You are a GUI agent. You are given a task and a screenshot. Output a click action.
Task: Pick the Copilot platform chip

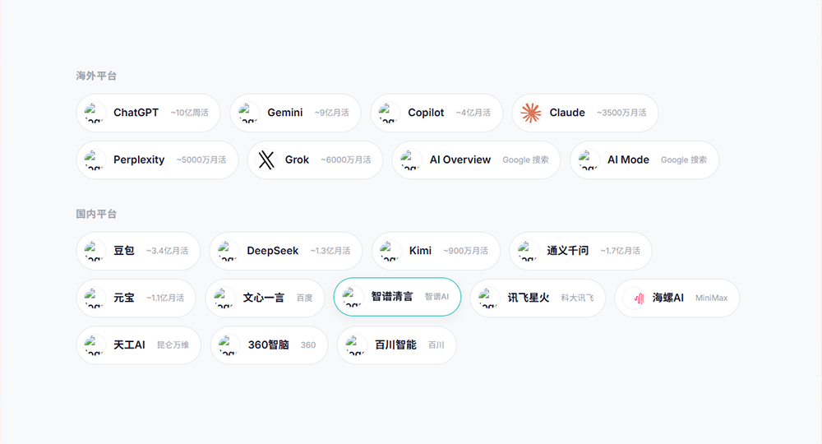436,113
